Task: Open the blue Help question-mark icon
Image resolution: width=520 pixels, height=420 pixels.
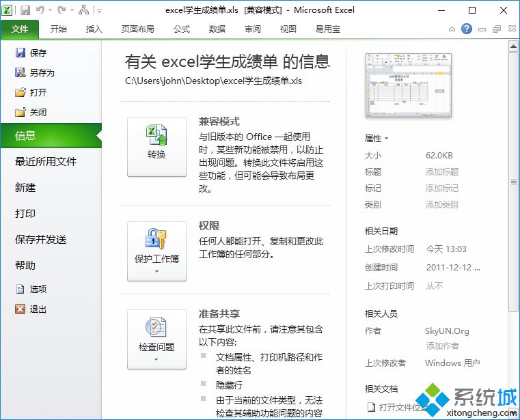Action: point(466,29)
